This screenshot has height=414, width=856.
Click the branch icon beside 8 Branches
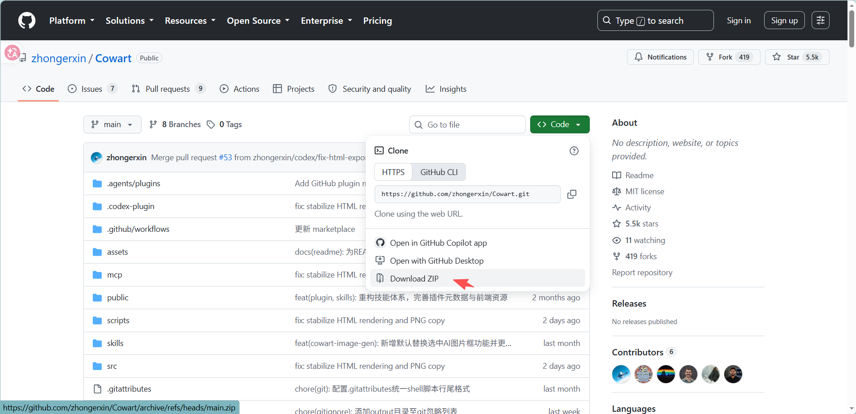[153, 124]
